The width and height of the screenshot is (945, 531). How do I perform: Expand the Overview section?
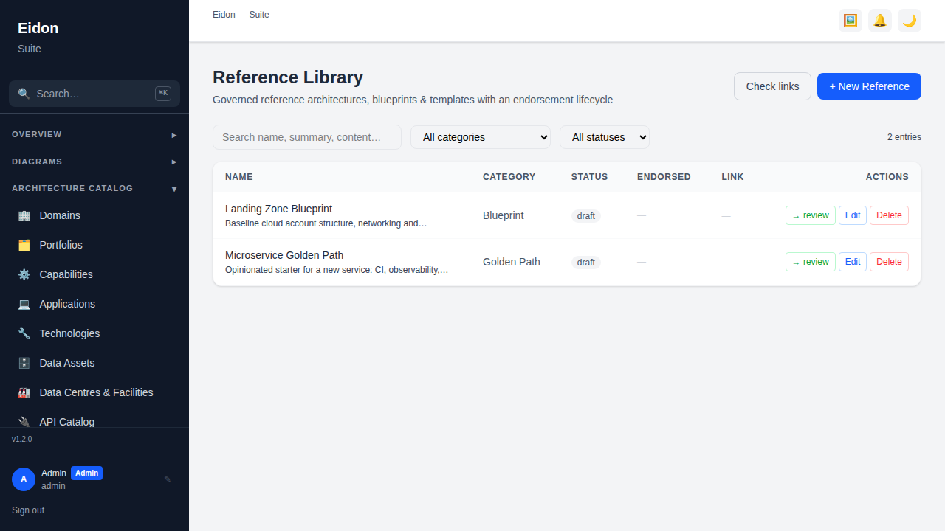[x=94, y=135]
